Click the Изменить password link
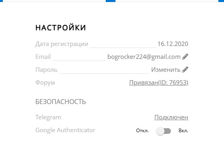This screenshot has height=154, width=224. 166,70
